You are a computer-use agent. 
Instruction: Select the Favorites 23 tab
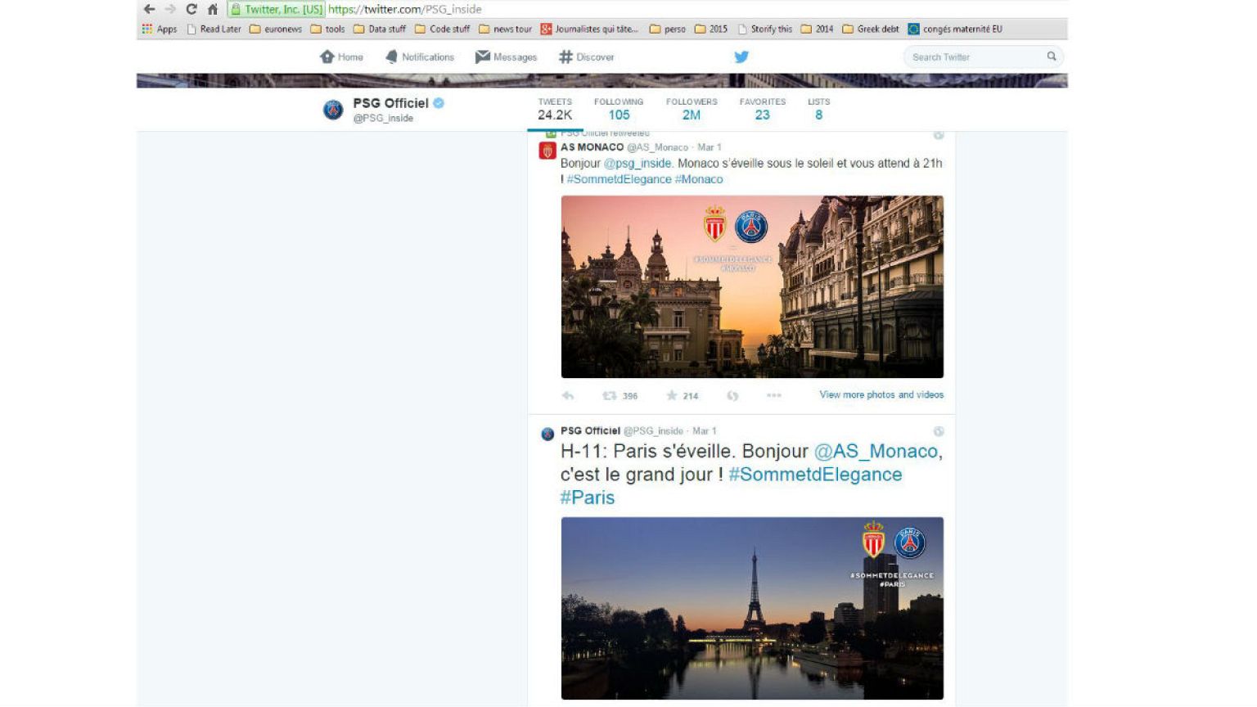point(763,109)
